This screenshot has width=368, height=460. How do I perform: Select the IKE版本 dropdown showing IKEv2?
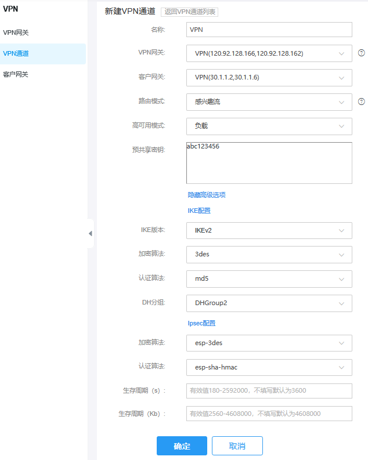pyautogui.click(x=269, y=230)
